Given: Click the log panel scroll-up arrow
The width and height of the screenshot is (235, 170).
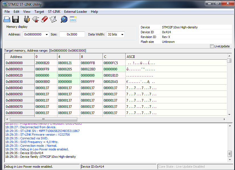Looking at the screenshot, I should pyautogui.click(x=230, y=126).
